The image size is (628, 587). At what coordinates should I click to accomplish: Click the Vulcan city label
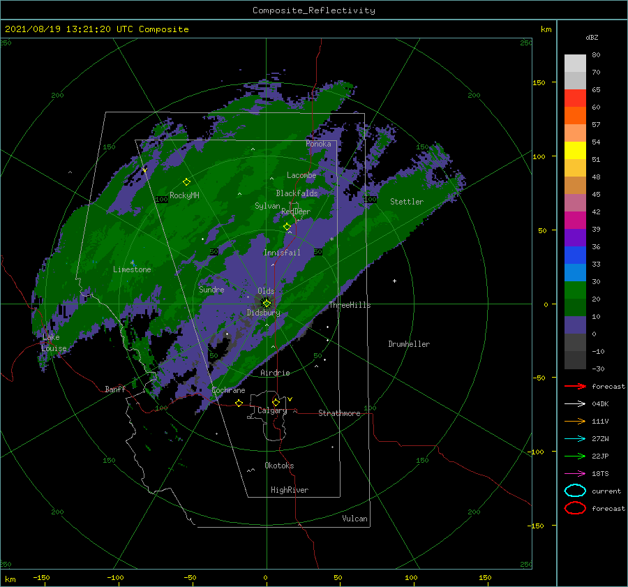pyautogui.click(x=355, y=519)
